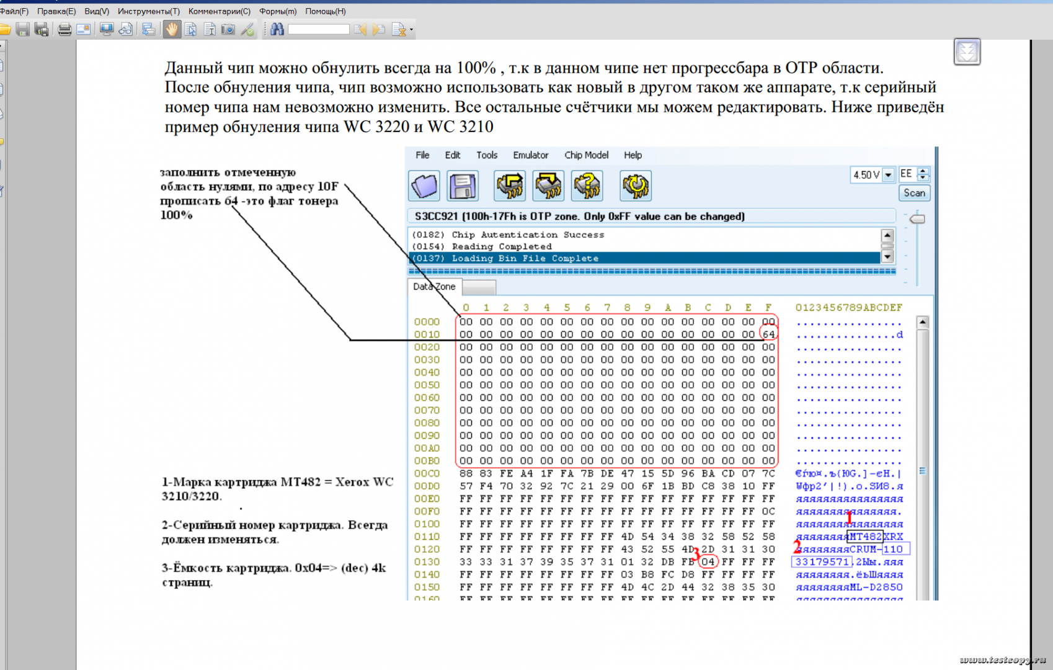Viewport: 1053px width, 670px height.
Task: Open the 4.50 V voltage dropdown
Action: click(888, 175)
